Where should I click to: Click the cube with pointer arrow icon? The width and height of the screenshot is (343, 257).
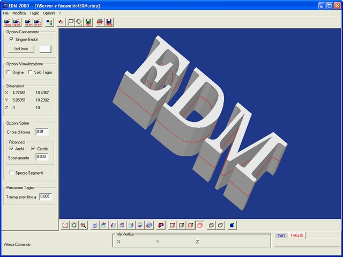pos(70,22)
